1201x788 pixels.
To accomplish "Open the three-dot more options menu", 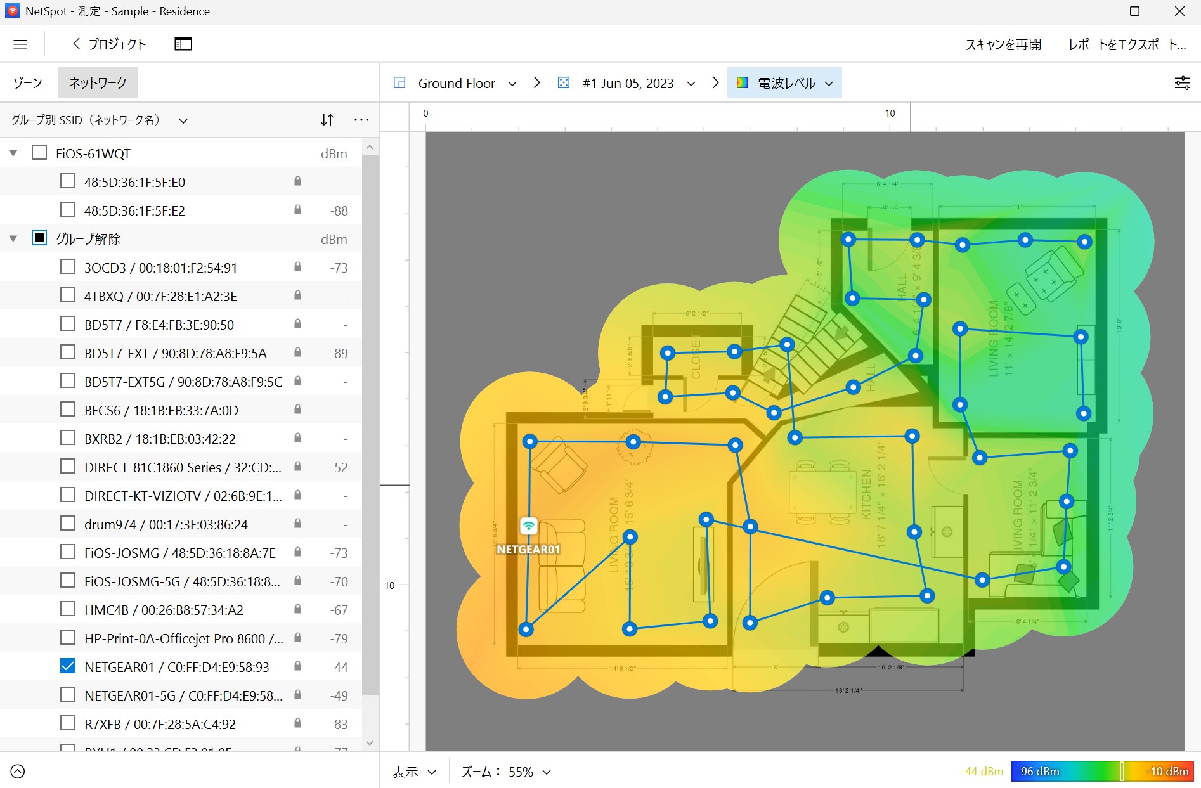I will click(x=361, y=120).
